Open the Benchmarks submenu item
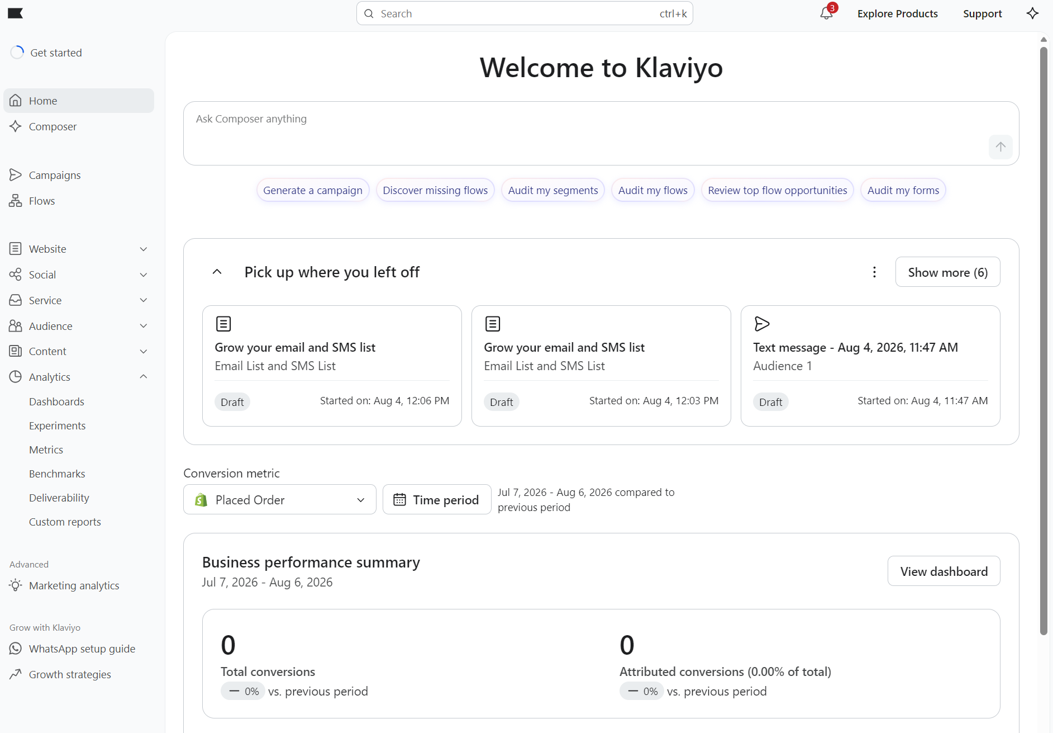 point(57,474)
